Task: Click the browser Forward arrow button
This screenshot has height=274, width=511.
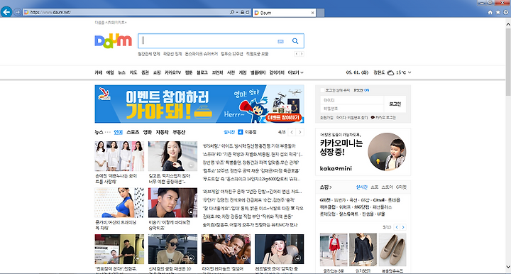Action: tap(18, 12)
